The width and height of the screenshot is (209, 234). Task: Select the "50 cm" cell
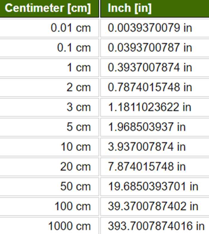click(x=49, y=187)
